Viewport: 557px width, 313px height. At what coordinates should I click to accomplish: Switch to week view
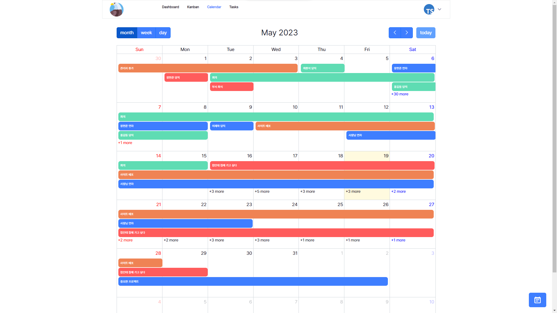click(x=146, y=33)
